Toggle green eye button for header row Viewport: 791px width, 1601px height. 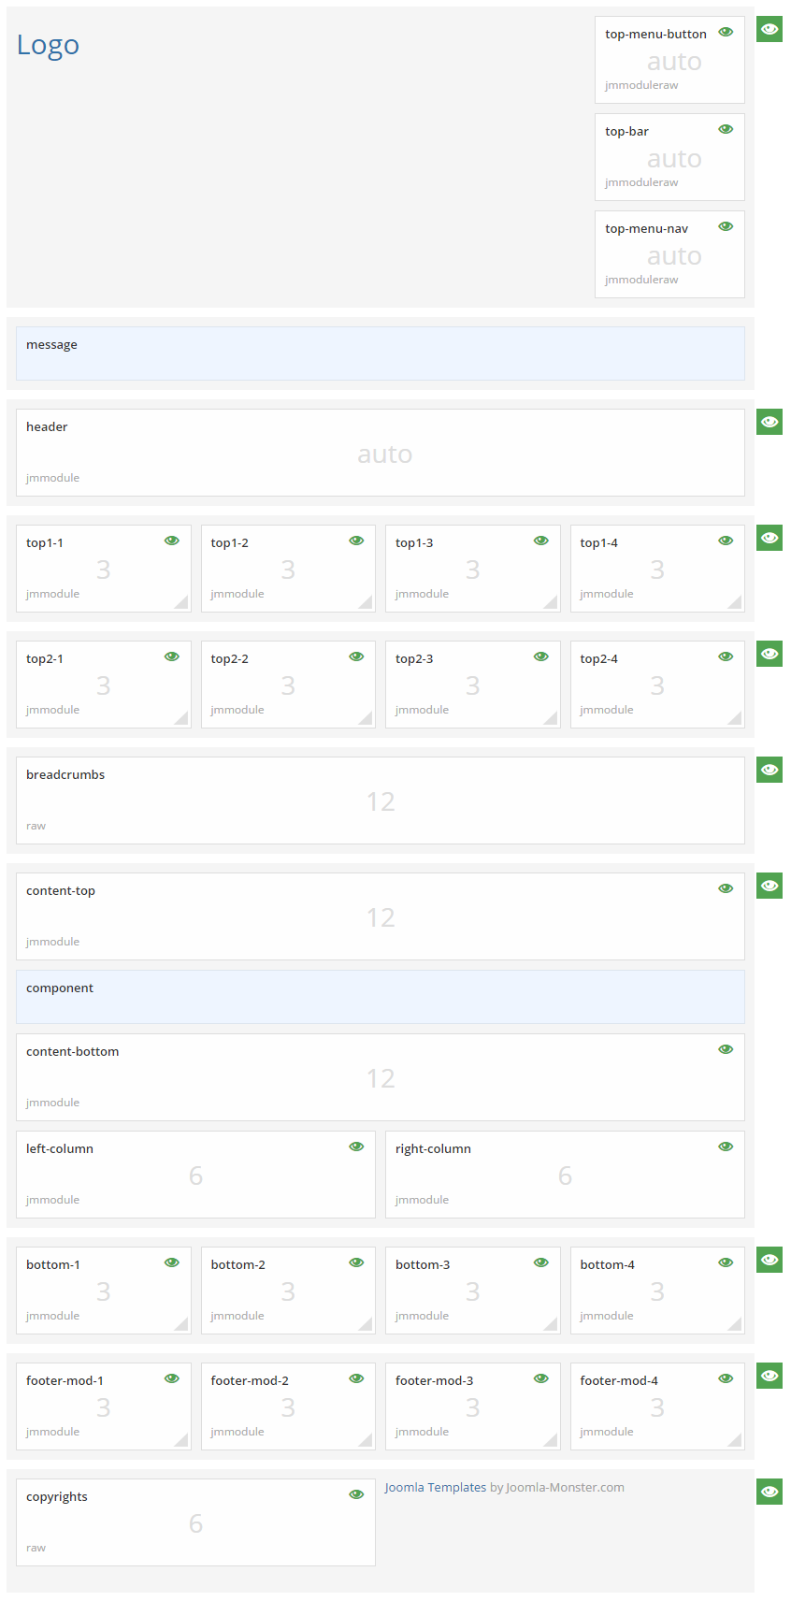coord(769,422)
